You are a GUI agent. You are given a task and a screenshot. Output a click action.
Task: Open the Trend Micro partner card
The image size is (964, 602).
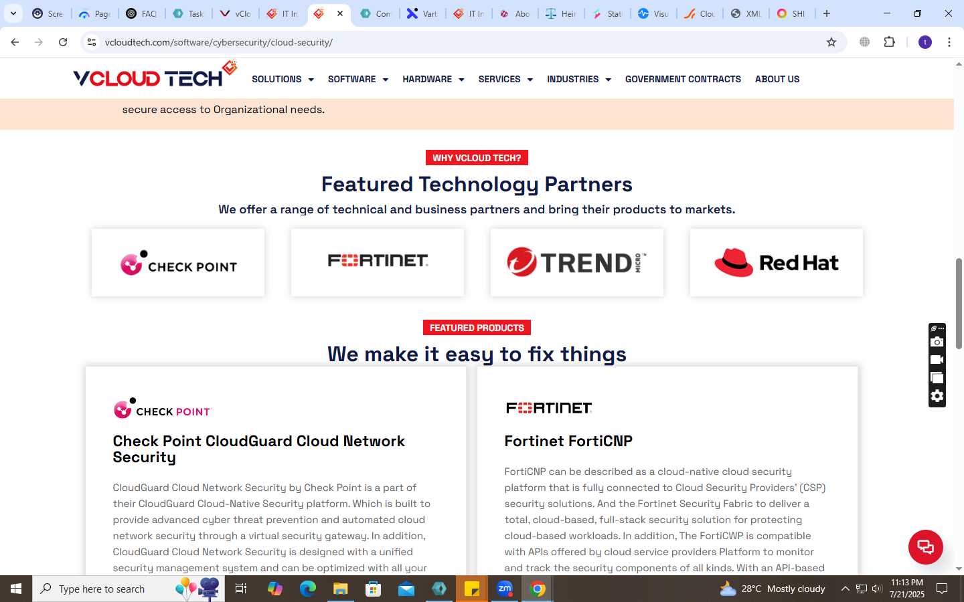(x=577, y=263)
